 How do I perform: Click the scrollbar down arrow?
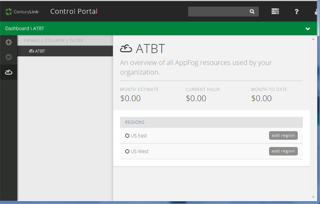313,197
